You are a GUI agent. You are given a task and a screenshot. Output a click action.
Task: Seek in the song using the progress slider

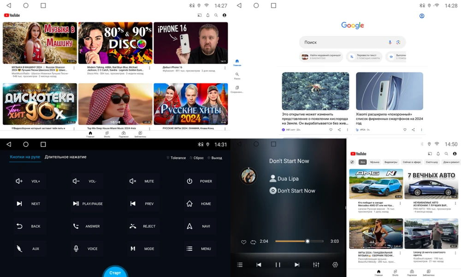point(299,241)
